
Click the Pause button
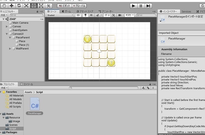141,6
